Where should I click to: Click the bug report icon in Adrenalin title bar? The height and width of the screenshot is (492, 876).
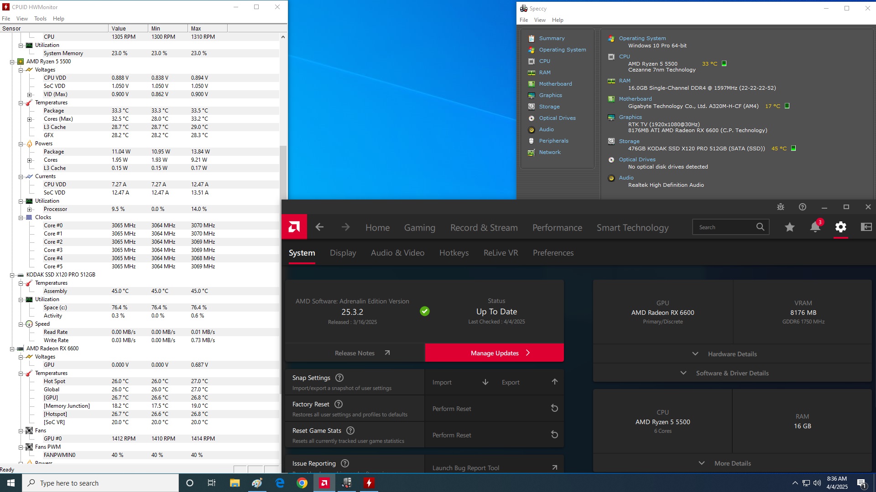pos(781,207)
